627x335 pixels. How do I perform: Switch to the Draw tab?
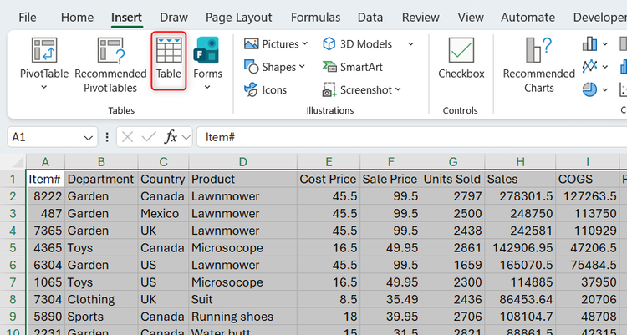(174, 18)
